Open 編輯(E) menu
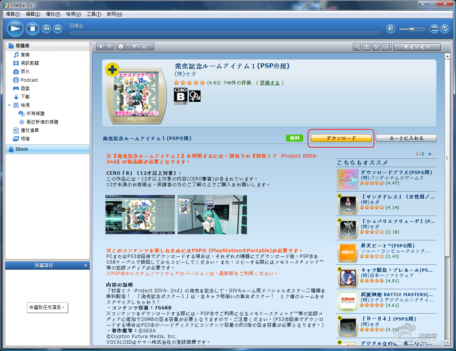This screenshot has height=351, width=456. coord(33,14)
